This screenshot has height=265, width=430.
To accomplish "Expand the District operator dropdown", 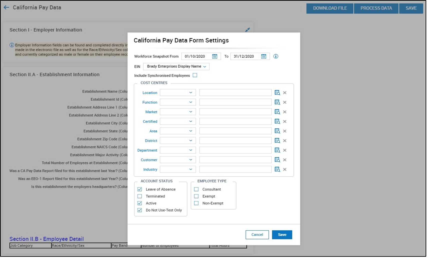I will 178,140.
